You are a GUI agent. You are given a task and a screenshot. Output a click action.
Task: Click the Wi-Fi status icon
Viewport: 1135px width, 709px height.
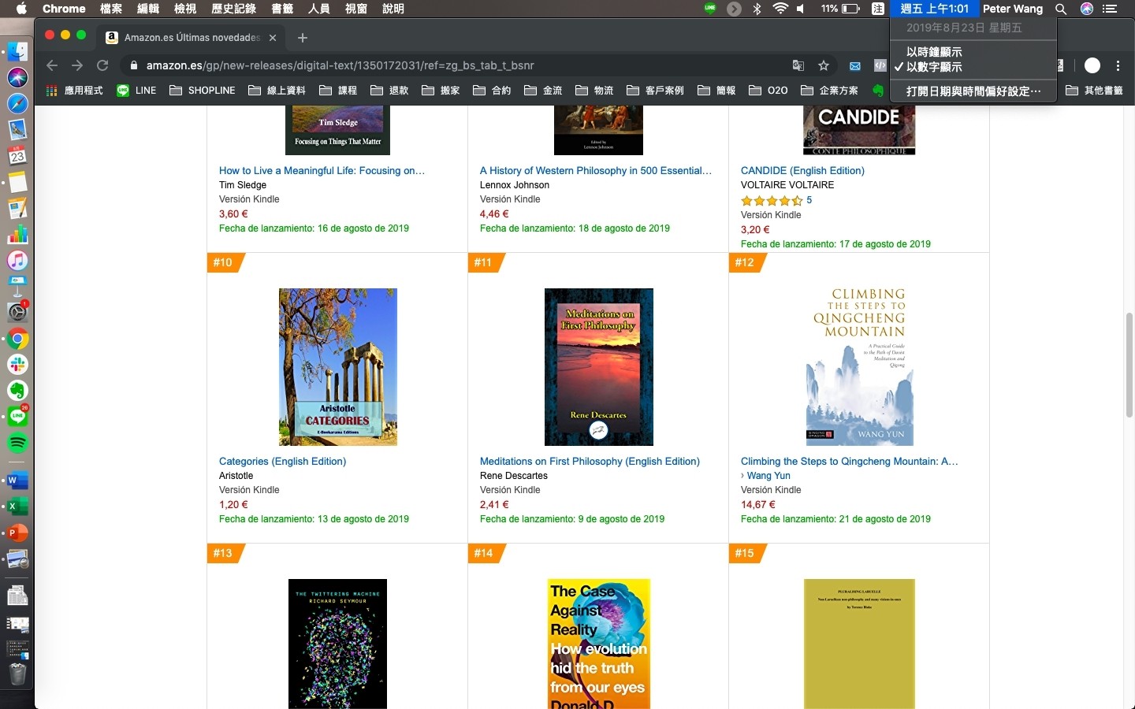point(780,9)
